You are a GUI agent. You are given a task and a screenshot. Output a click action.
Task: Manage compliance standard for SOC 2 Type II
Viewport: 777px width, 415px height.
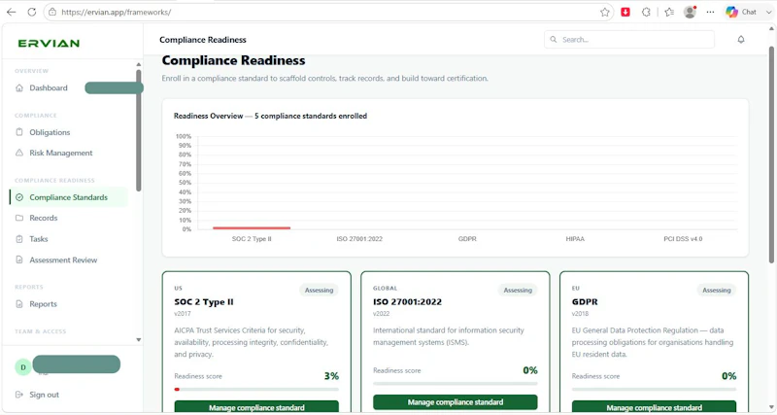point(256,406)
